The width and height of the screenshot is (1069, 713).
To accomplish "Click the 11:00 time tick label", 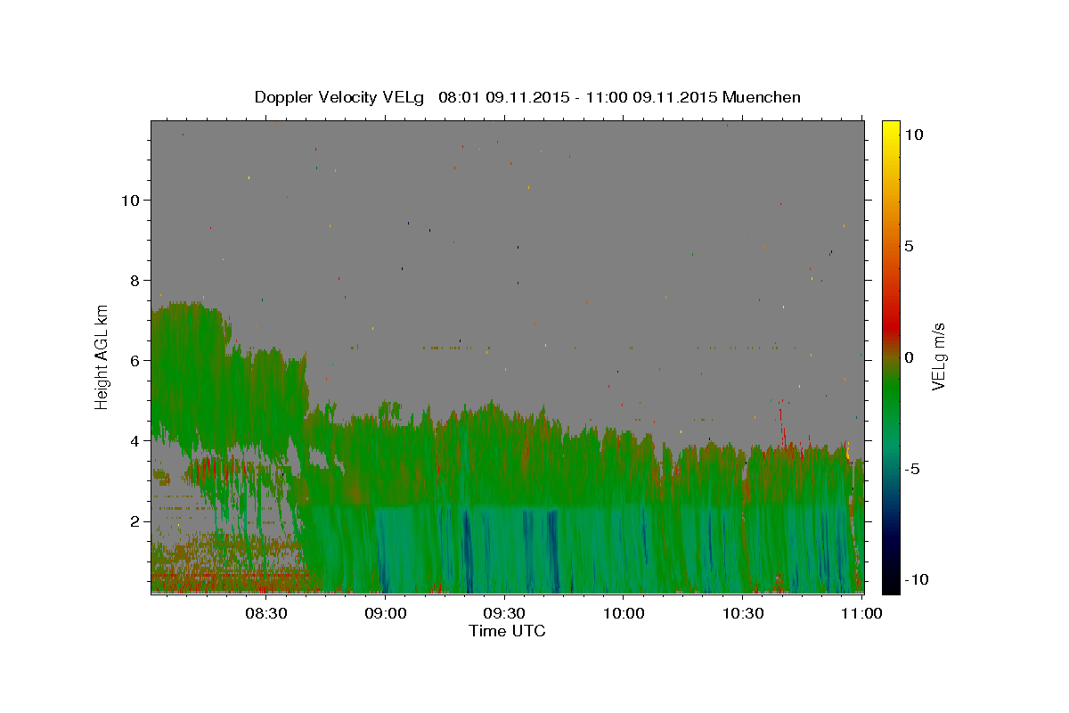I will [x=861, y=613].
